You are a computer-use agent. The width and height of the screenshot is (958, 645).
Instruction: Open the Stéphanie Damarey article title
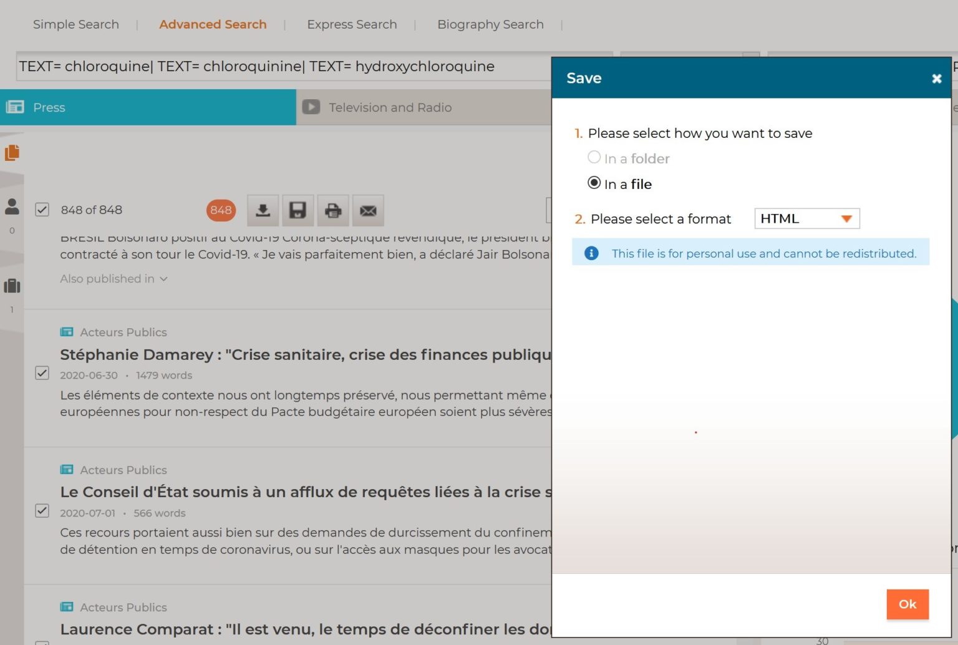coord(306,354)
